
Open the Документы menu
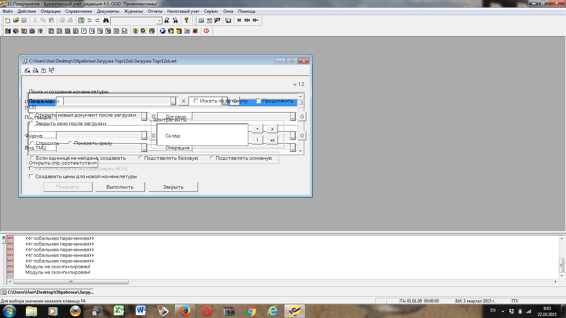click(108, 11)
